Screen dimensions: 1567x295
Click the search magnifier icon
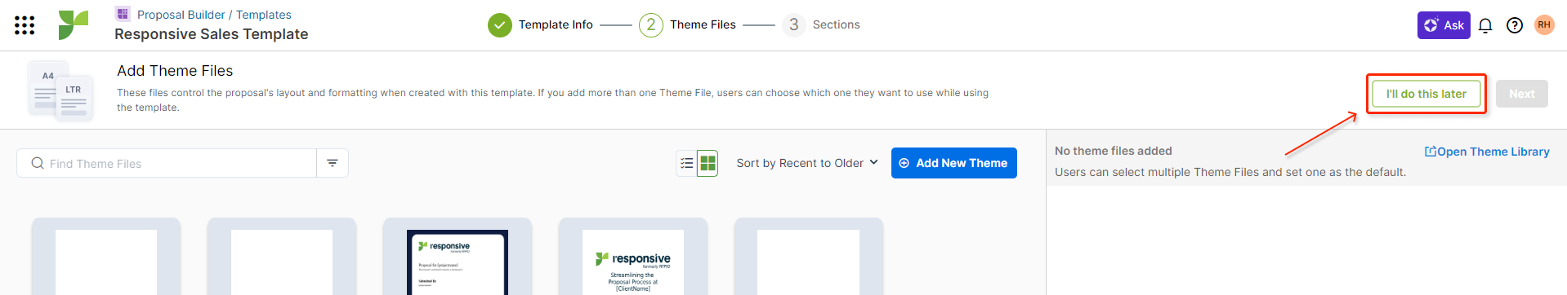click(x=38, y=163)
